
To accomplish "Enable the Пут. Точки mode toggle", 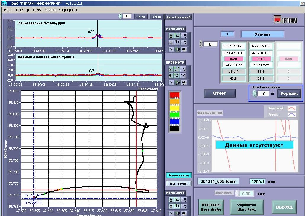I will click(x=179, y=183).
